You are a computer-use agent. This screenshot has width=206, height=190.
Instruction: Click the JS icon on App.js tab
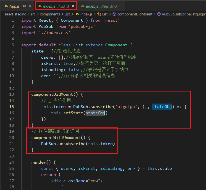coord(6,6)
